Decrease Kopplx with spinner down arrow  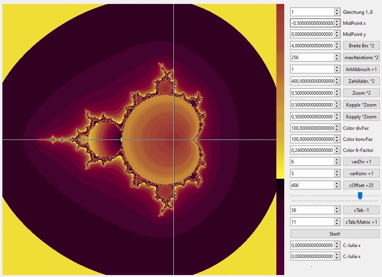(337, 107)
